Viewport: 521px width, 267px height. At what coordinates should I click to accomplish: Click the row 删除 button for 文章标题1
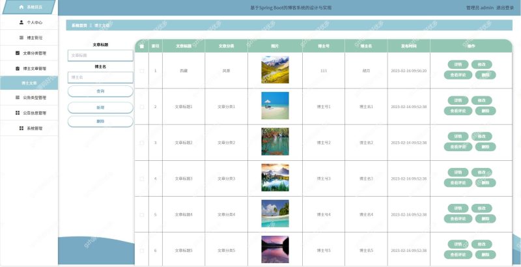[x=485, y=111]
